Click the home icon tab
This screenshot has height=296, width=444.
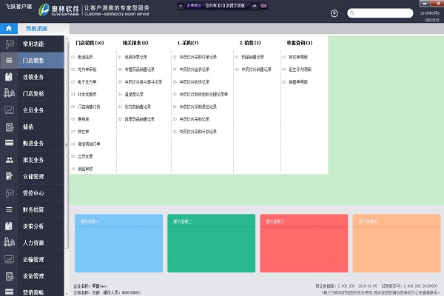[8, 27]
